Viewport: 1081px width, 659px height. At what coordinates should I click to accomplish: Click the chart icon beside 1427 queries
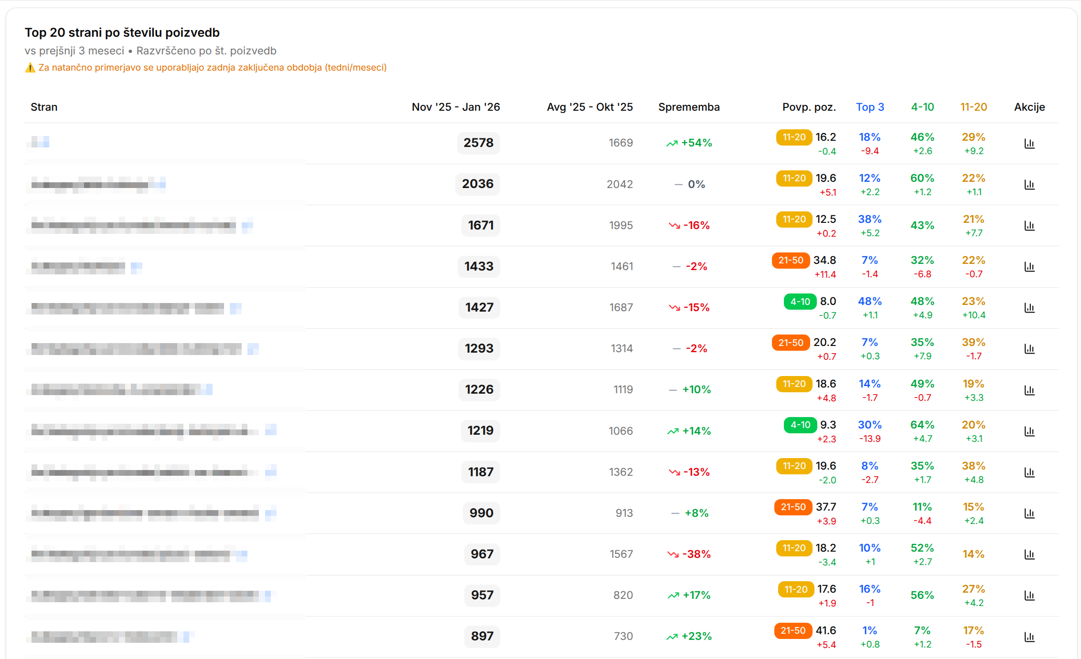point(1029,308)
